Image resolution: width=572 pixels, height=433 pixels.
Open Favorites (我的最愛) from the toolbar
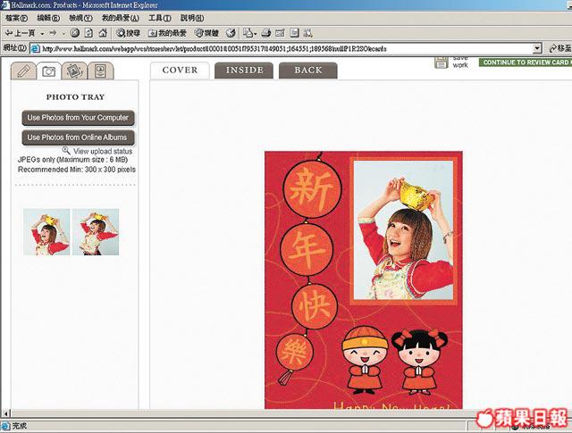pos(167,33)
